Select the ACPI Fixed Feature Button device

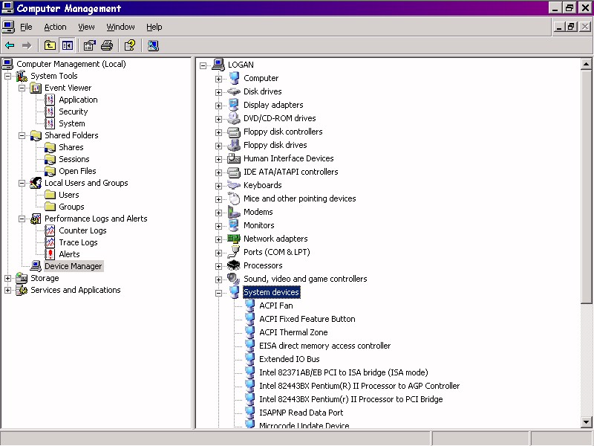(307, 319)
